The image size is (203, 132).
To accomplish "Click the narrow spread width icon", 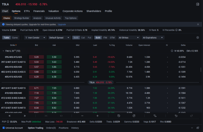I will tap(46, 116).
